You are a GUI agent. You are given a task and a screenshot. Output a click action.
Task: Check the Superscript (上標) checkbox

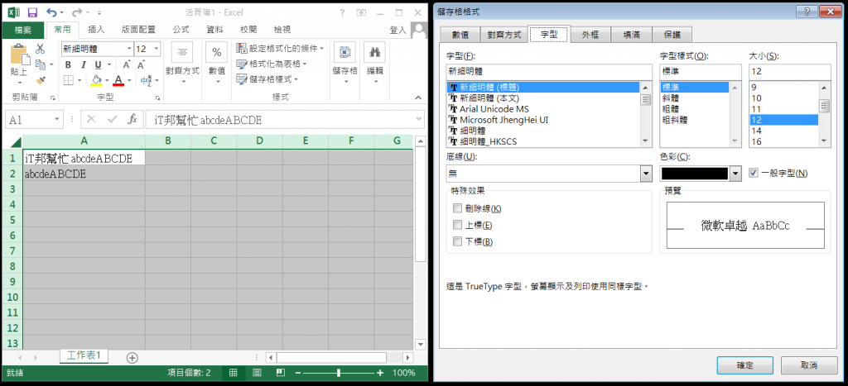457,225
